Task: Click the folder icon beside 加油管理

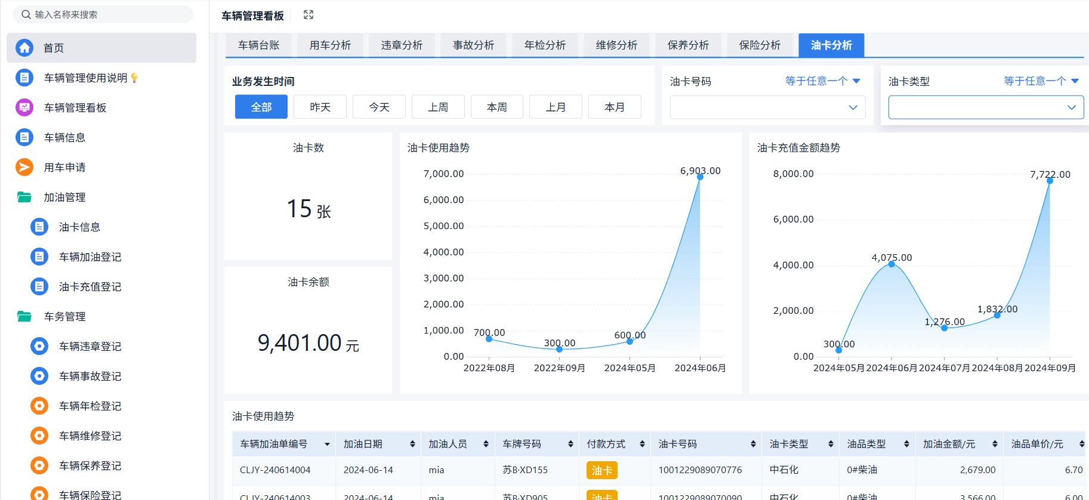Action: pyautogui.click(x=24, y=197)
